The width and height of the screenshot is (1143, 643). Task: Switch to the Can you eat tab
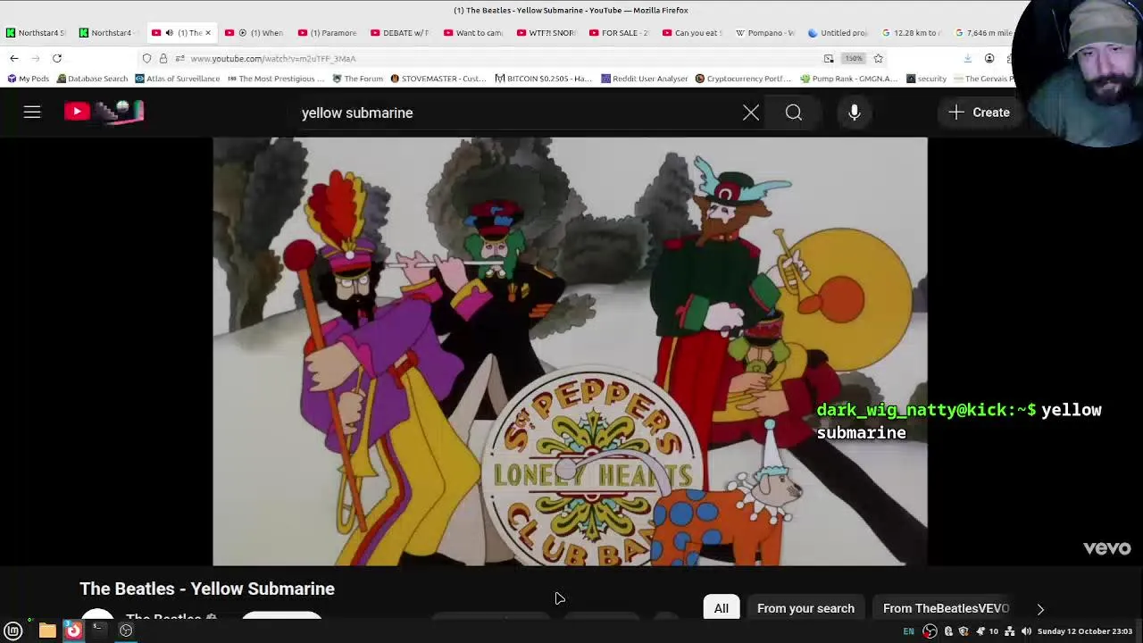(692, 33)
